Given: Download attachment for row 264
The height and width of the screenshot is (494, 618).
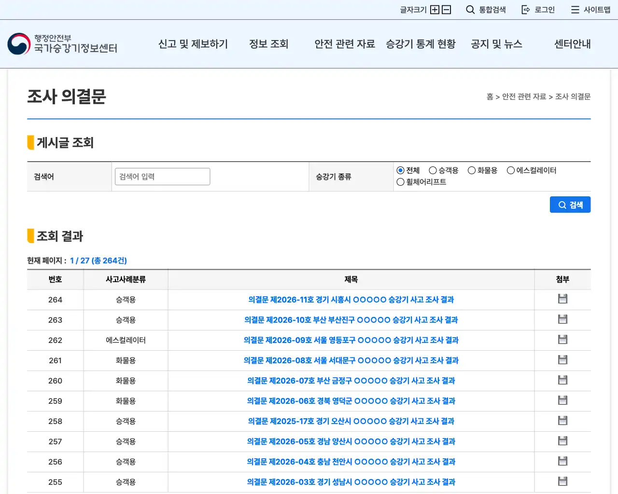Looking at the screenshot, I should point(562,299).
